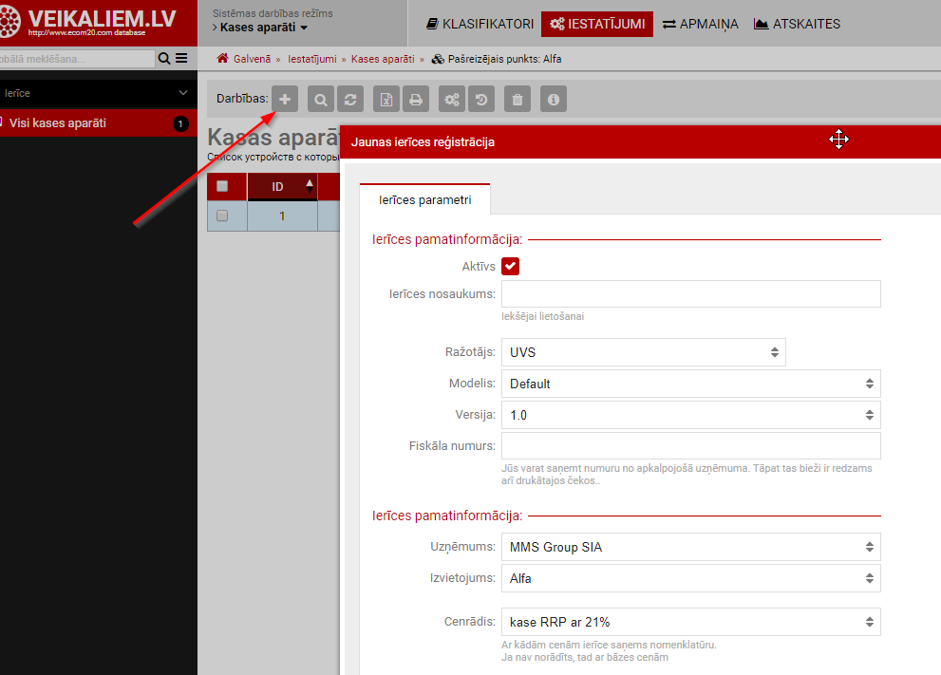The image size is (941, 675).
Task: Click the info icon in the toolbar
Action: (554, 99)
